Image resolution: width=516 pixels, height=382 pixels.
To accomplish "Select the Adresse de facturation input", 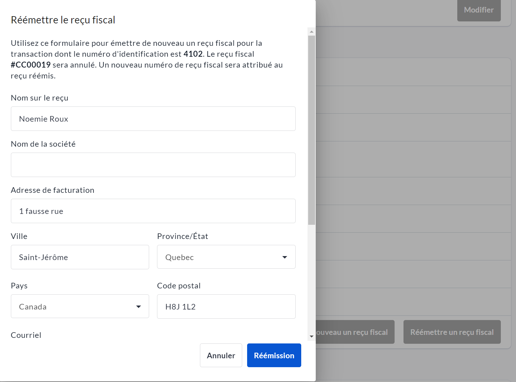I will coord(153,211).
